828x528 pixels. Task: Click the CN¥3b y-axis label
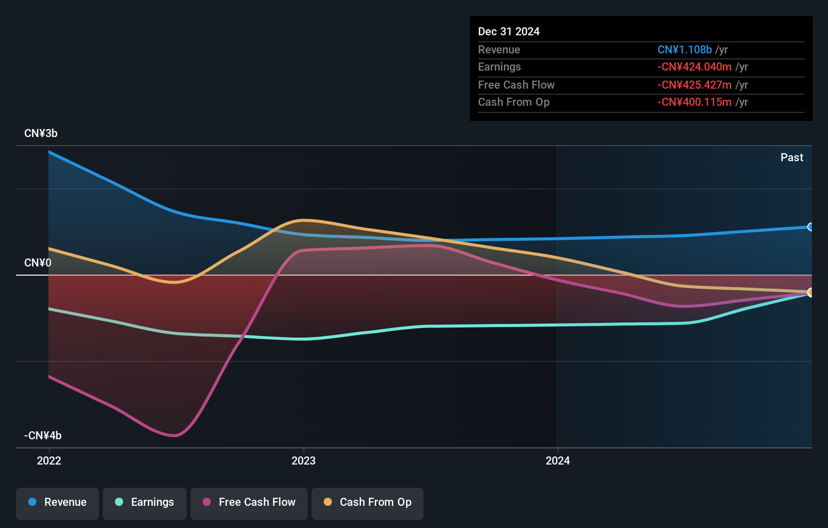coord(41,134)
